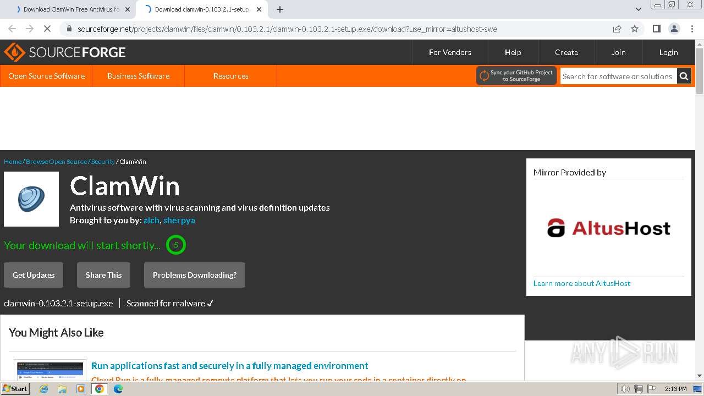The image size is (704, 396).
Task: Close the ClamWin Free Antivirus tab
Action: click(128, 9)
